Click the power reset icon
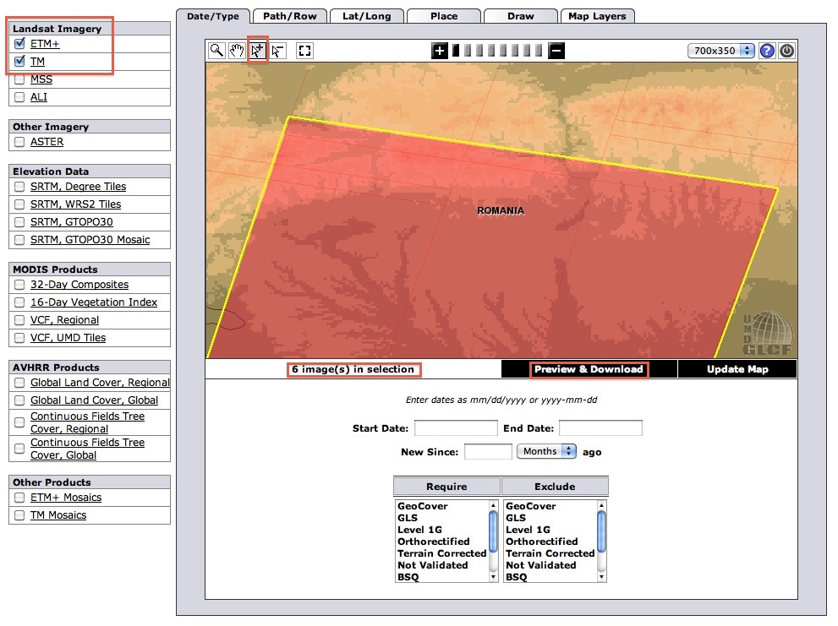Screen dimensions: 838x626 tap(786, 51)
